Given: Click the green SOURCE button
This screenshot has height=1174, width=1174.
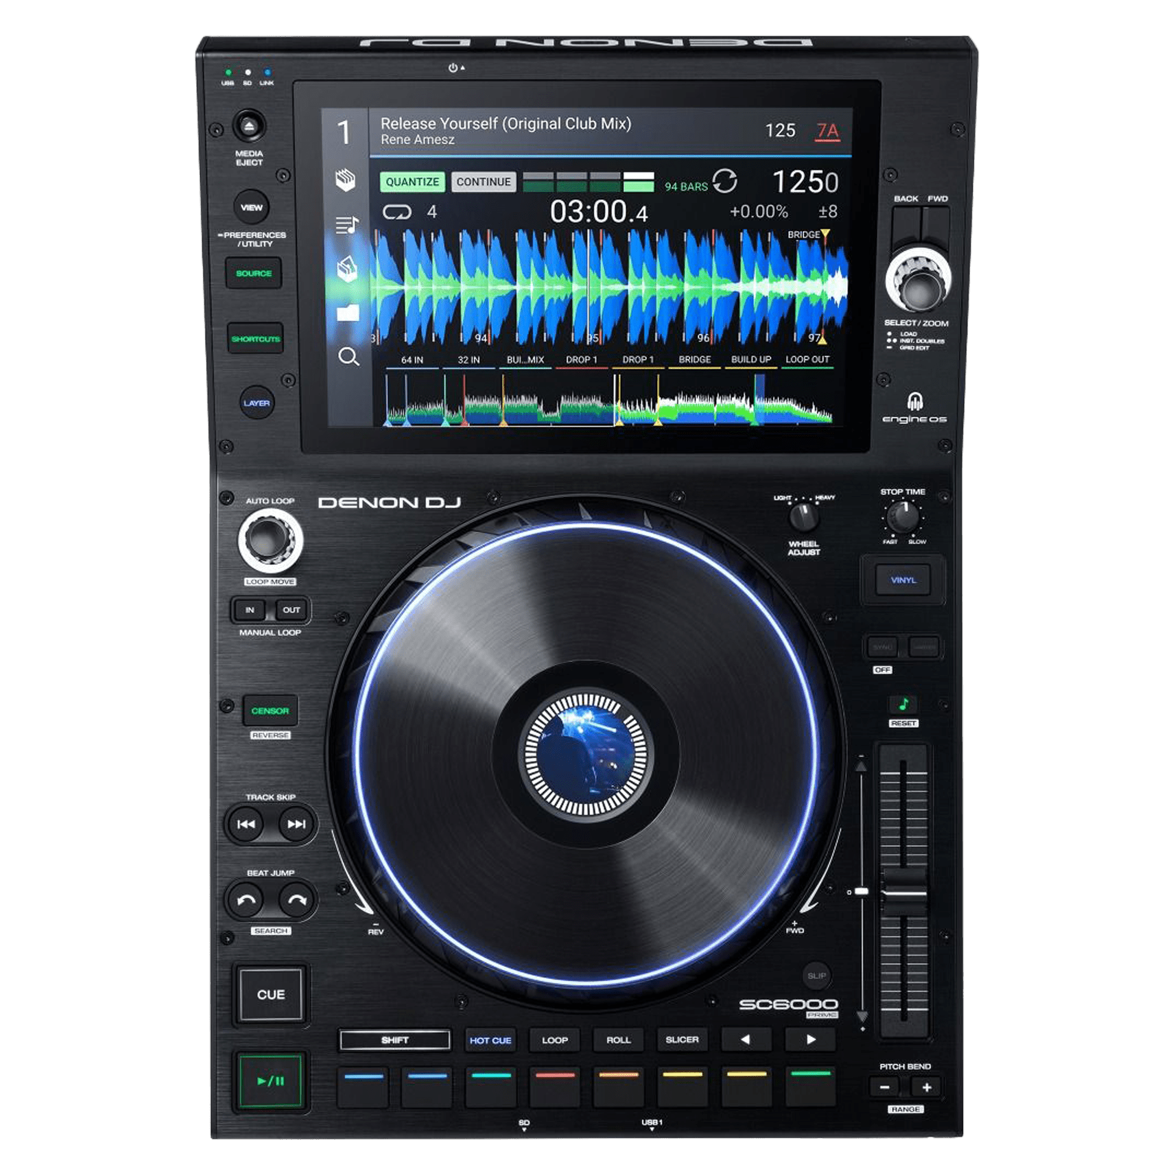Looking at the screenshot, I should (254, 273).
